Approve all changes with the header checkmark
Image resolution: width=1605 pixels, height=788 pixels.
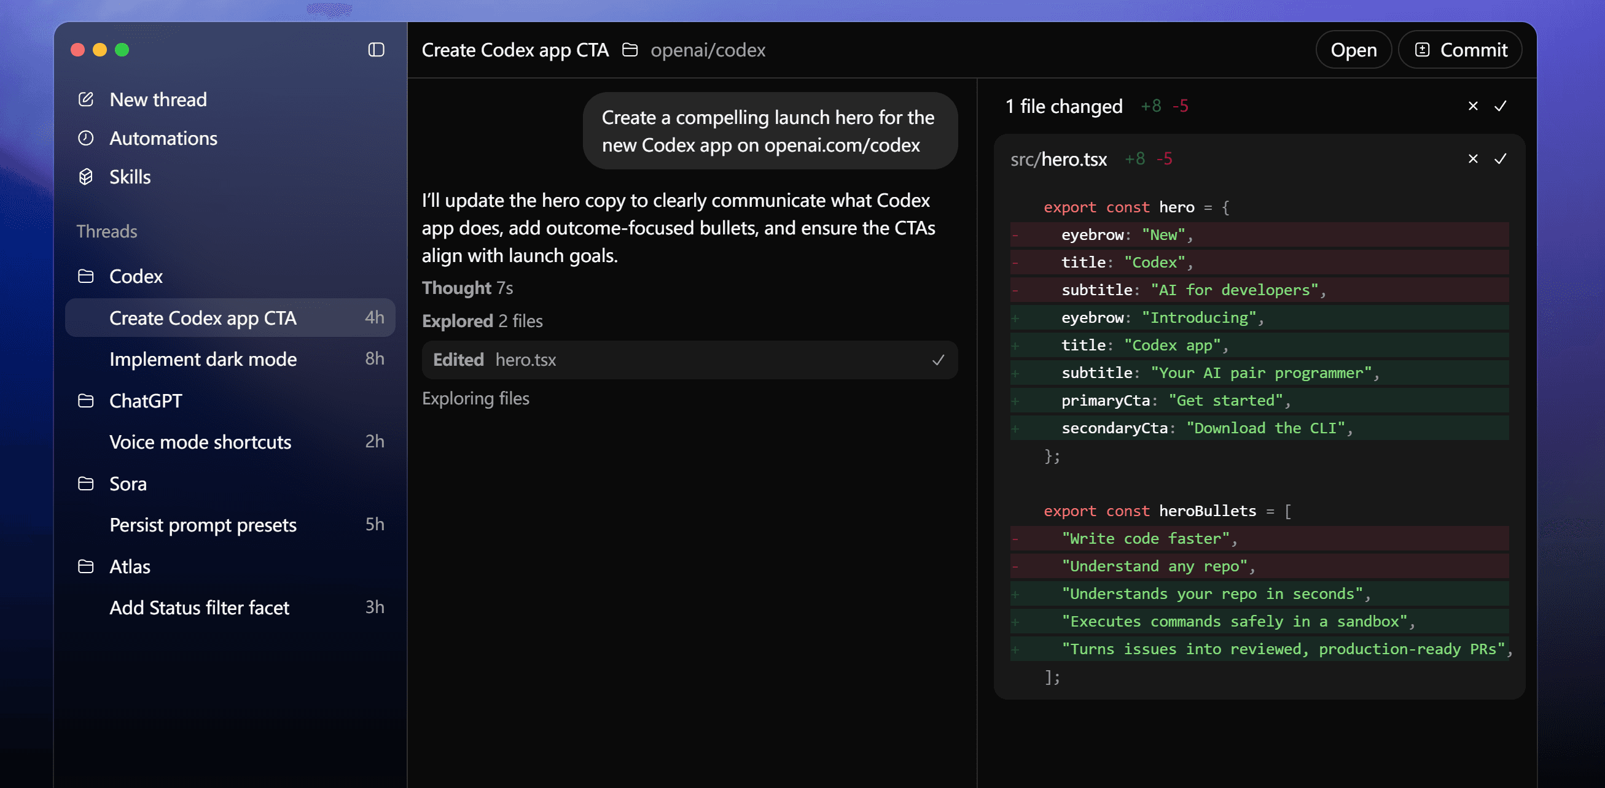point(1501,106)
